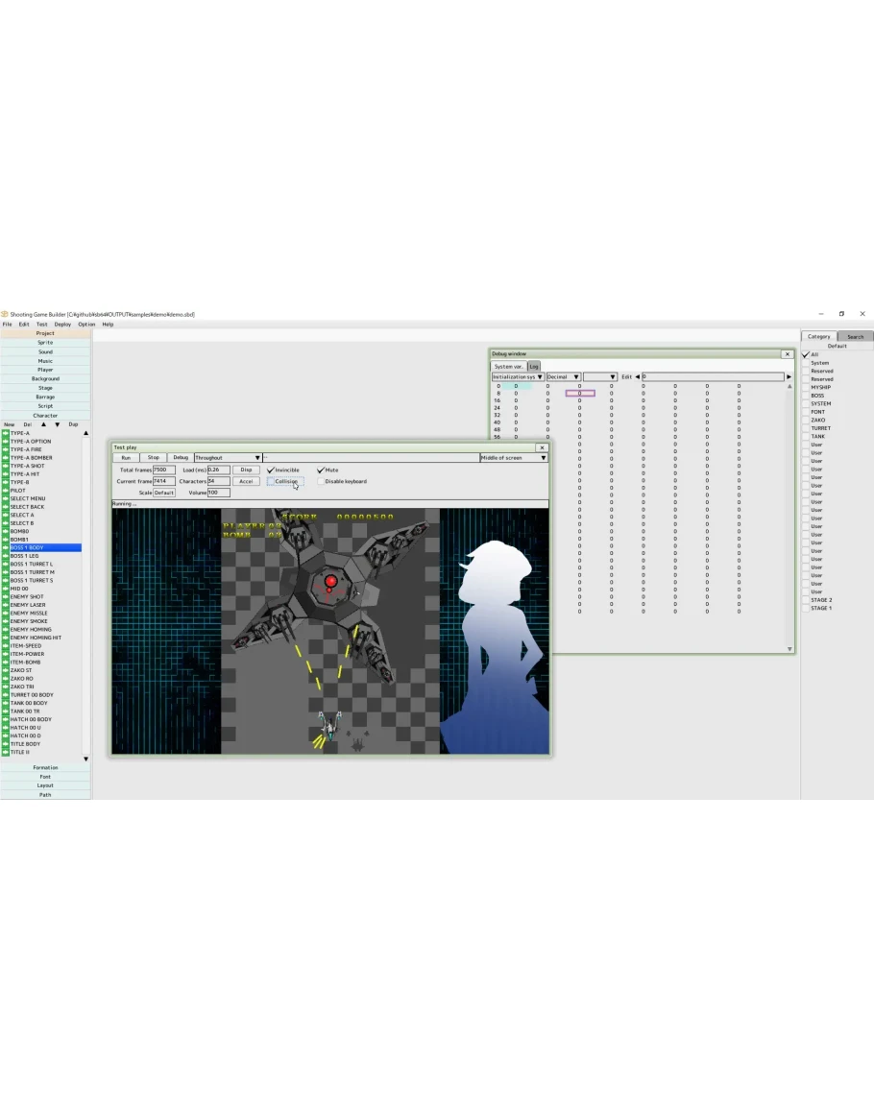Click the green icon beside ENEMY LASER

click(x=5, y=605)
